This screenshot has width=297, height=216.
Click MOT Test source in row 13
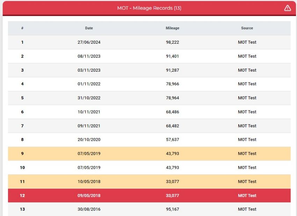tap(247, 209)
